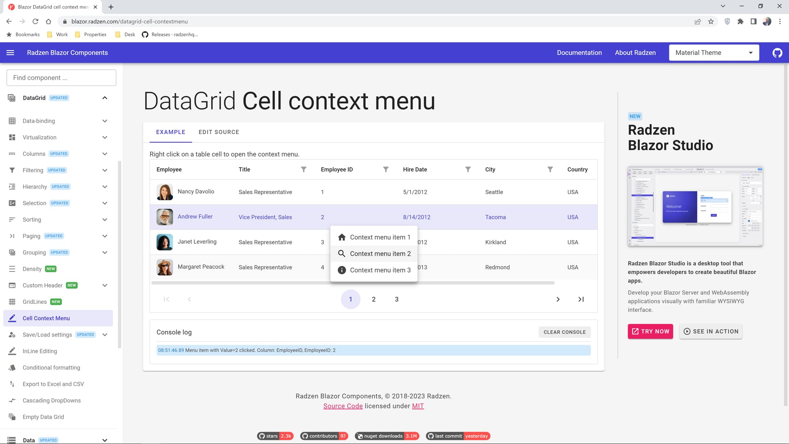Switch to the EXAMPLE tab
This screenshot has width=789, height=444.
pyautogui.click(x=171, y=132)
